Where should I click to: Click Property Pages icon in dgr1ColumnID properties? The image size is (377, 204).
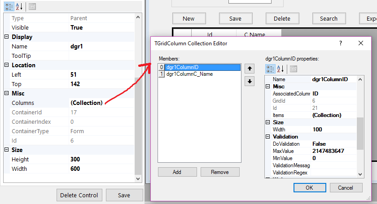(x=294, y=69)
